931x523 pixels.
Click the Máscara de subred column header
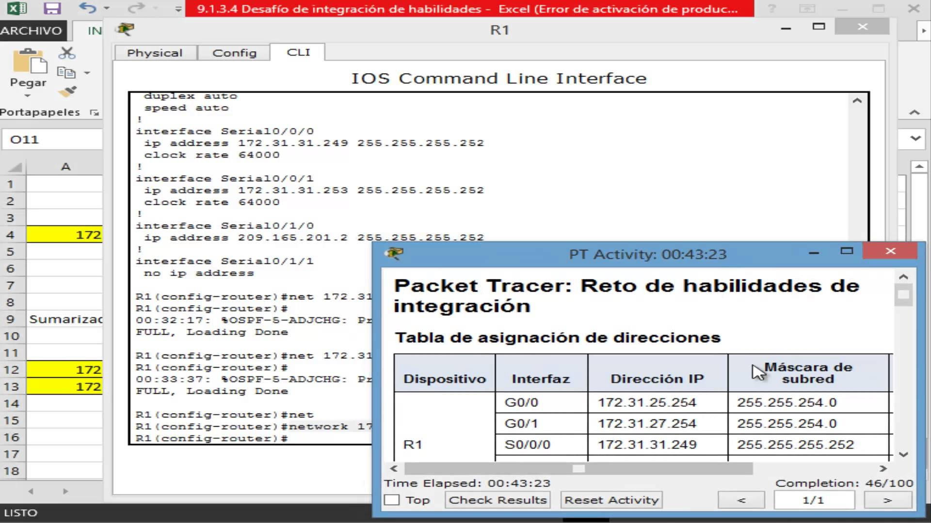[808, 373]
